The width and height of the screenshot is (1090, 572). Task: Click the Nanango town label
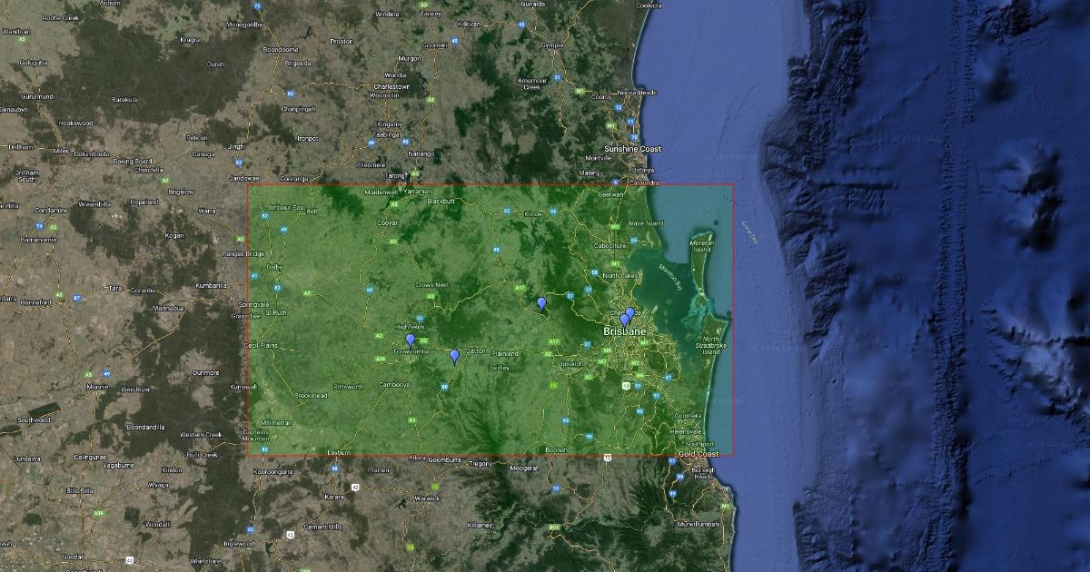[x=421, y=153]
